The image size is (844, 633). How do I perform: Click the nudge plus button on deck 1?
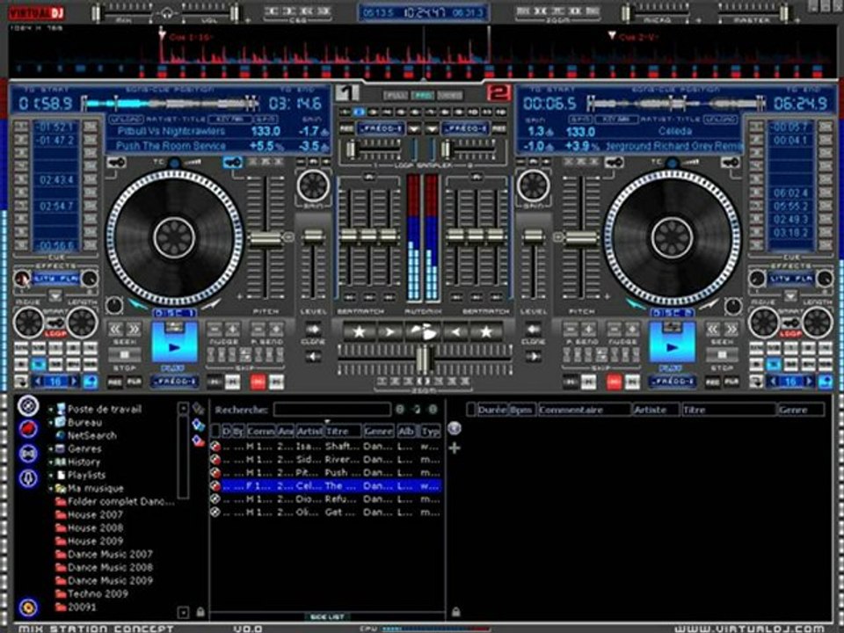click(x=232, y=328)
